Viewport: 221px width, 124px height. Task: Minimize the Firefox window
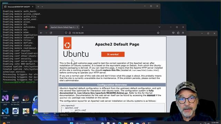point(171,27)
